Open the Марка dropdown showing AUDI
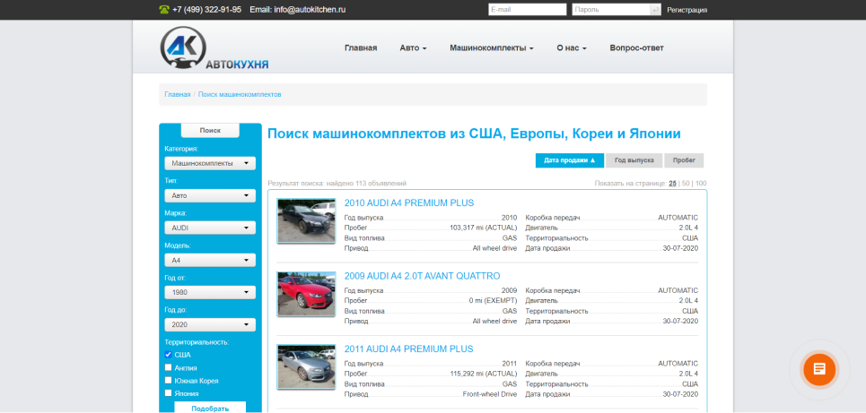The height and width of the screenshot is (413, 866). pos(210,228)
